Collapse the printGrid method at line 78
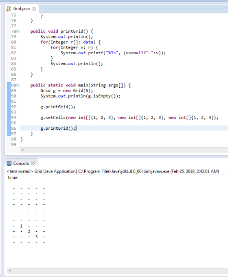This screenshot has width=228, height=277. pyautogui.click(x=18, y=31)
